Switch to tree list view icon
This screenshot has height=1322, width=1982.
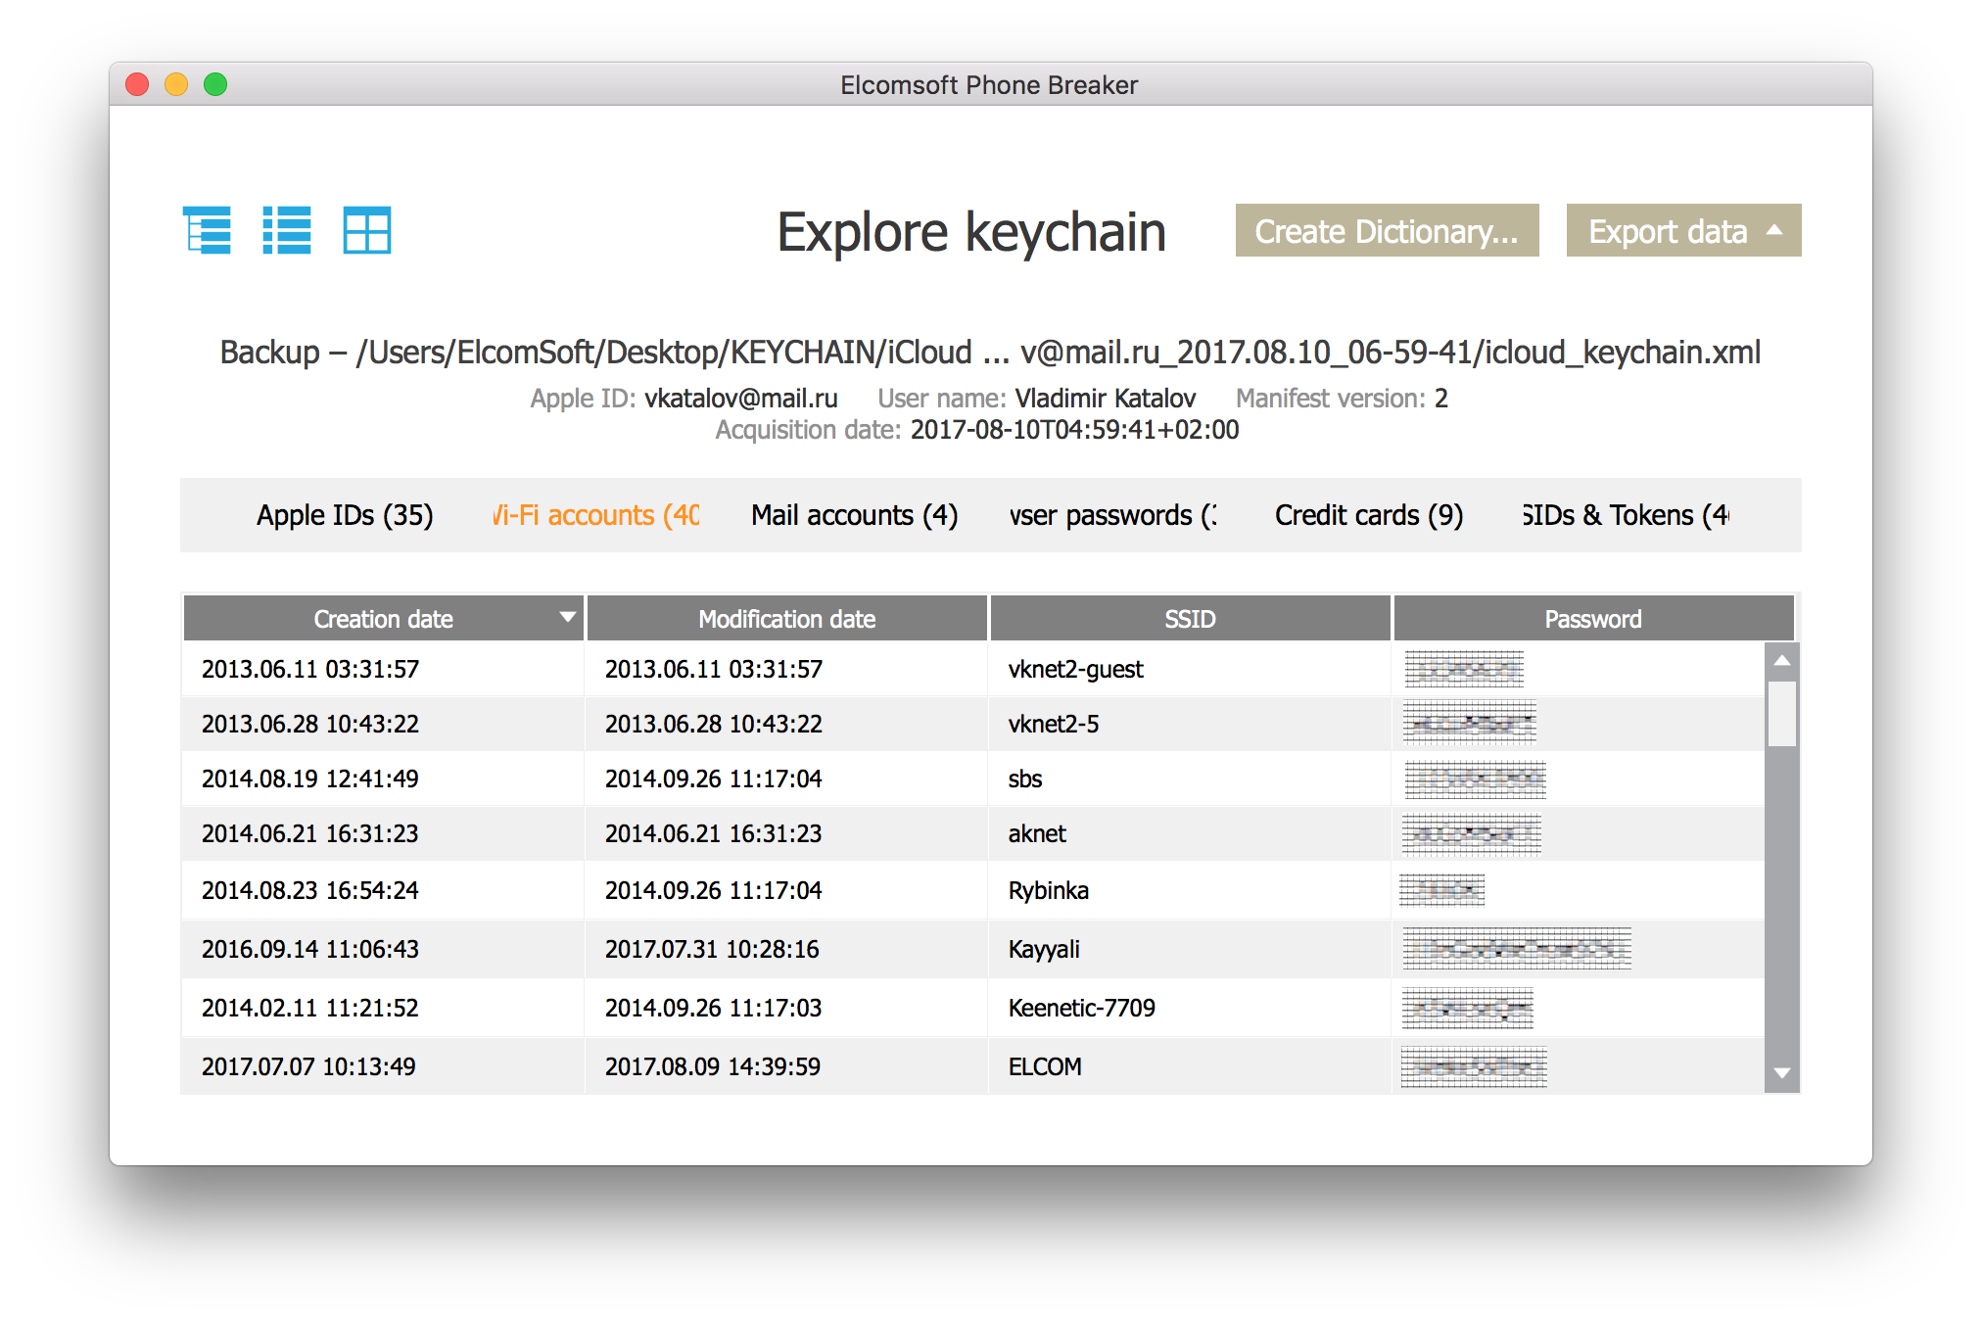(x=208, y=231)
